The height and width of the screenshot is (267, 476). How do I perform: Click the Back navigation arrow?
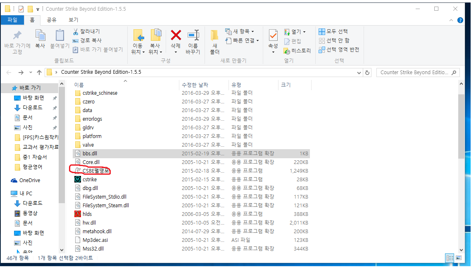pos(9,73)
